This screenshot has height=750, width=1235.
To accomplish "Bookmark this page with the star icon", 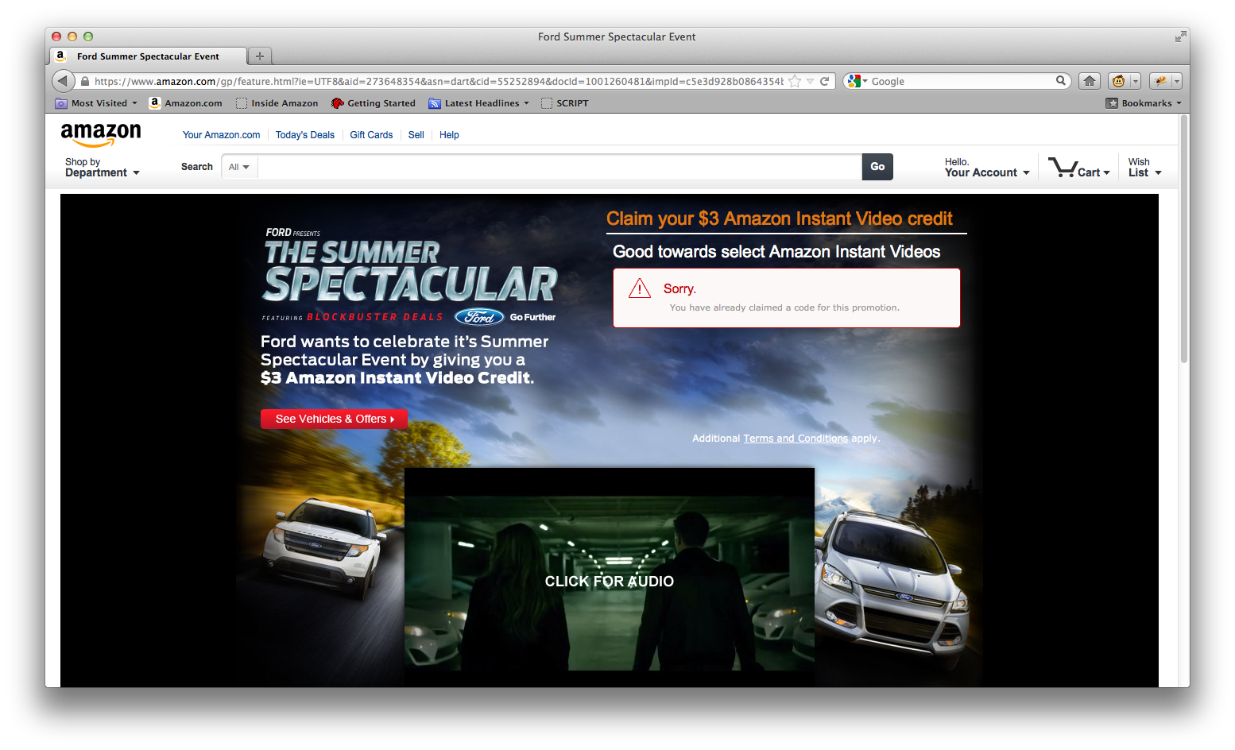I will [795, 81].
